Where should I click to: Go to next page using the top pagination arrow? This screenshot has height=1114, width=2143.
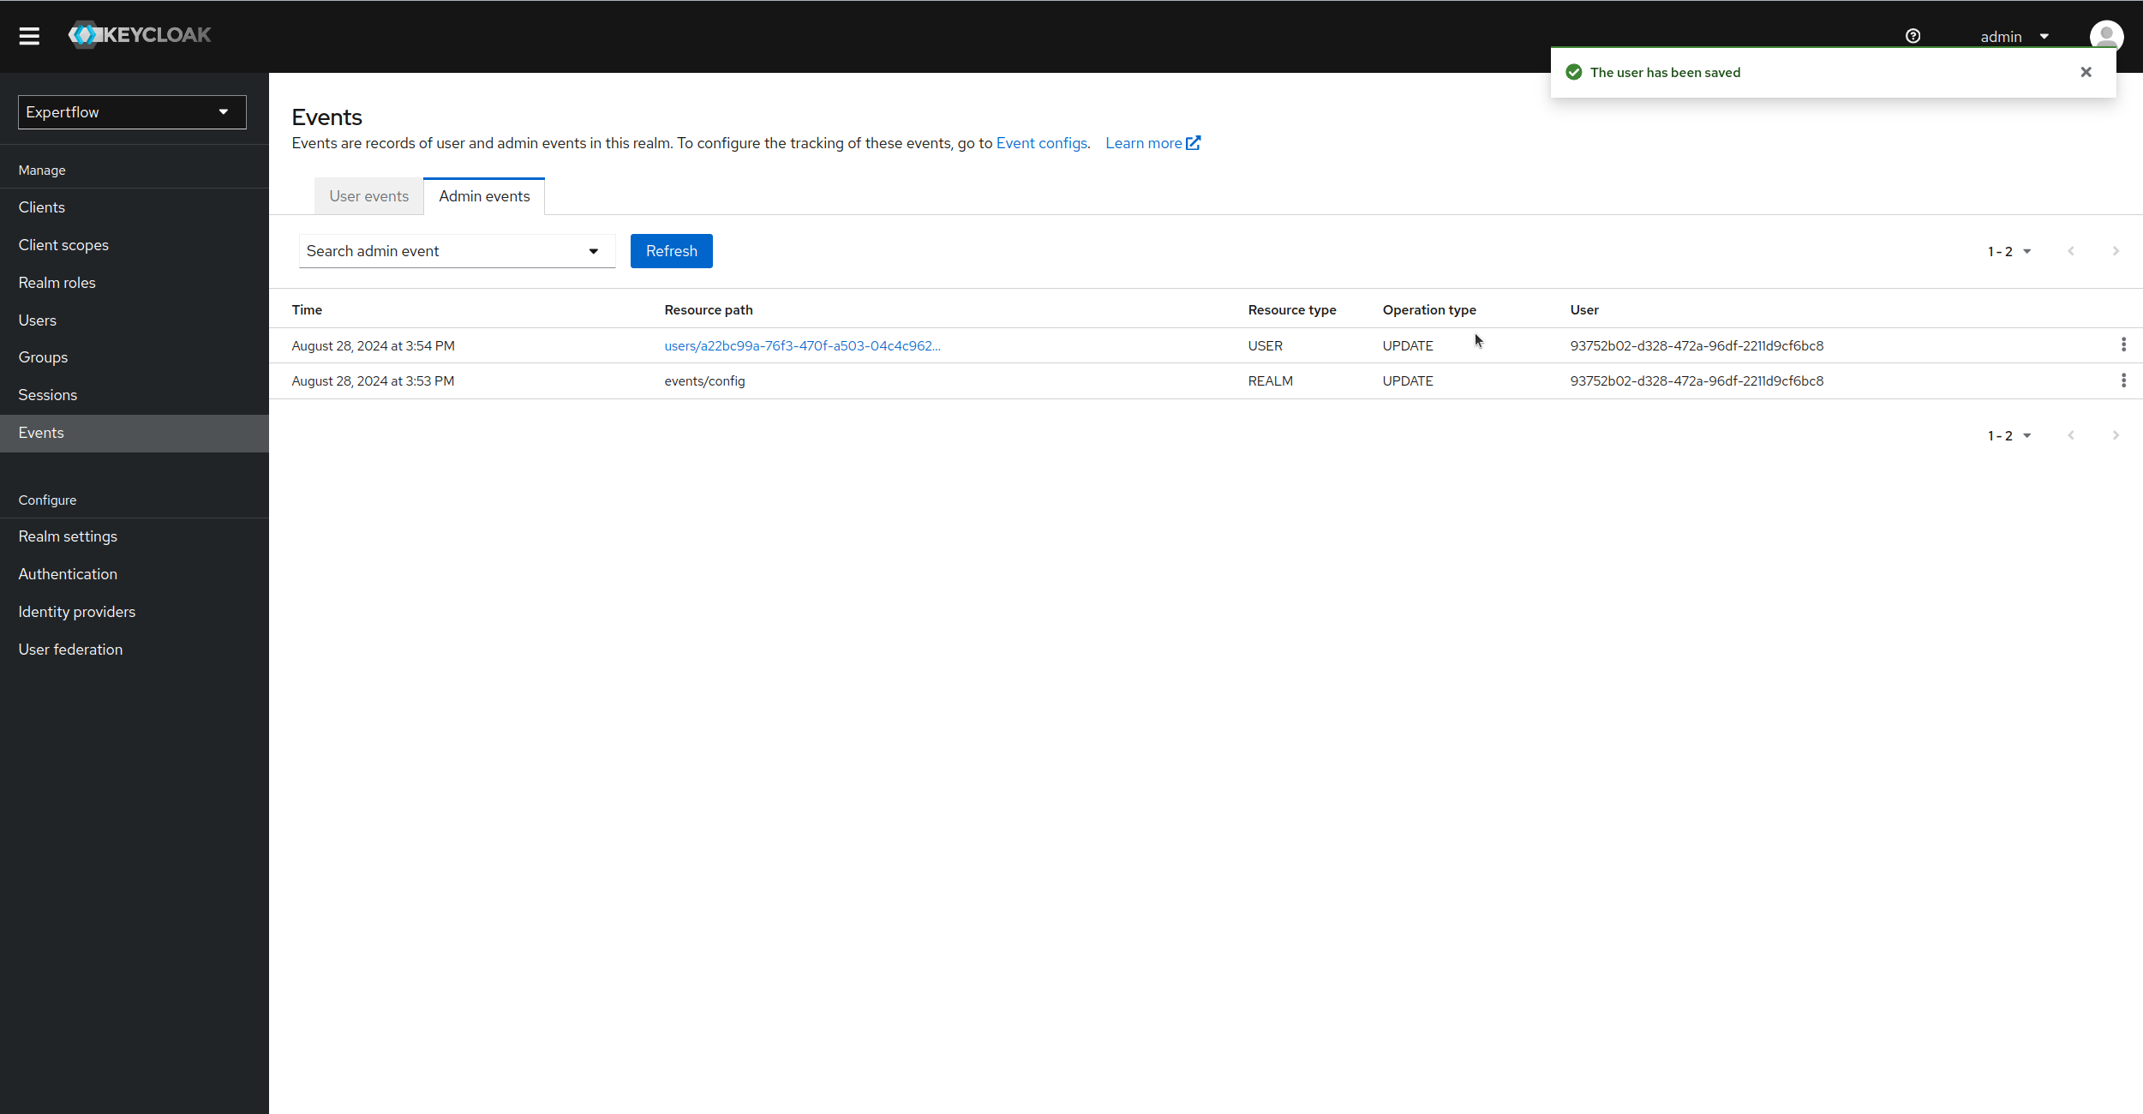coord(2115,250)
